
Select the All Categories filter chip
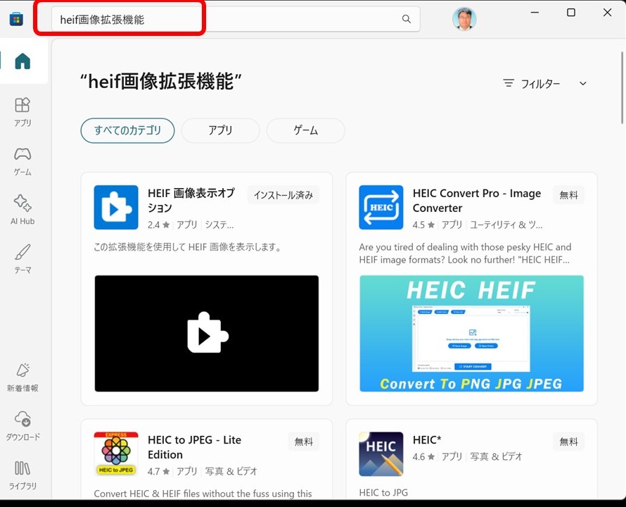coord(127,130)
